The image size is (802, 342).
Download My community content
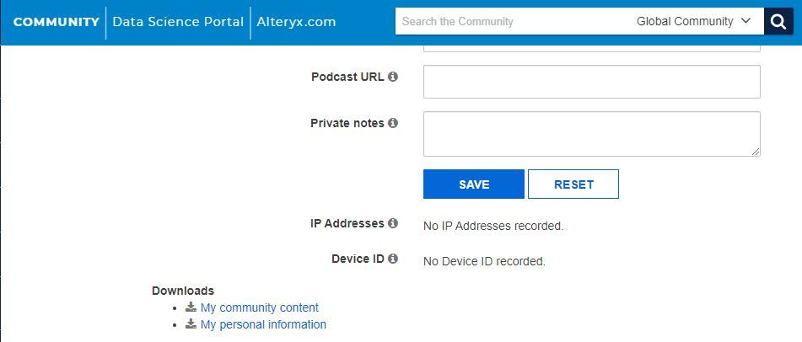(x=259, y=308)
